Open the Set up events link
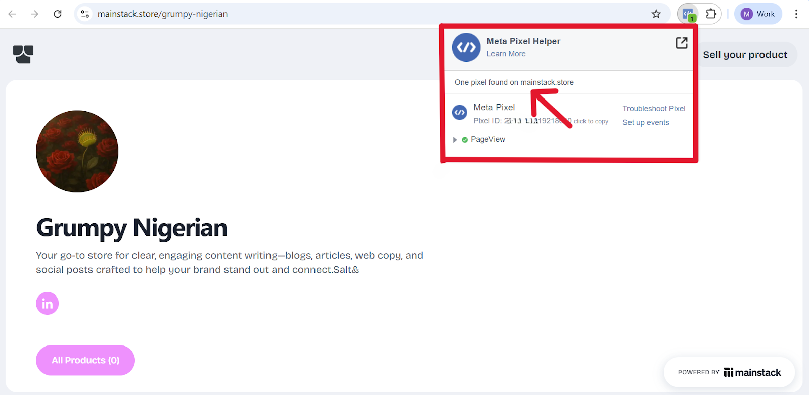Screen dimensions: 809x395 coord(646,122)
